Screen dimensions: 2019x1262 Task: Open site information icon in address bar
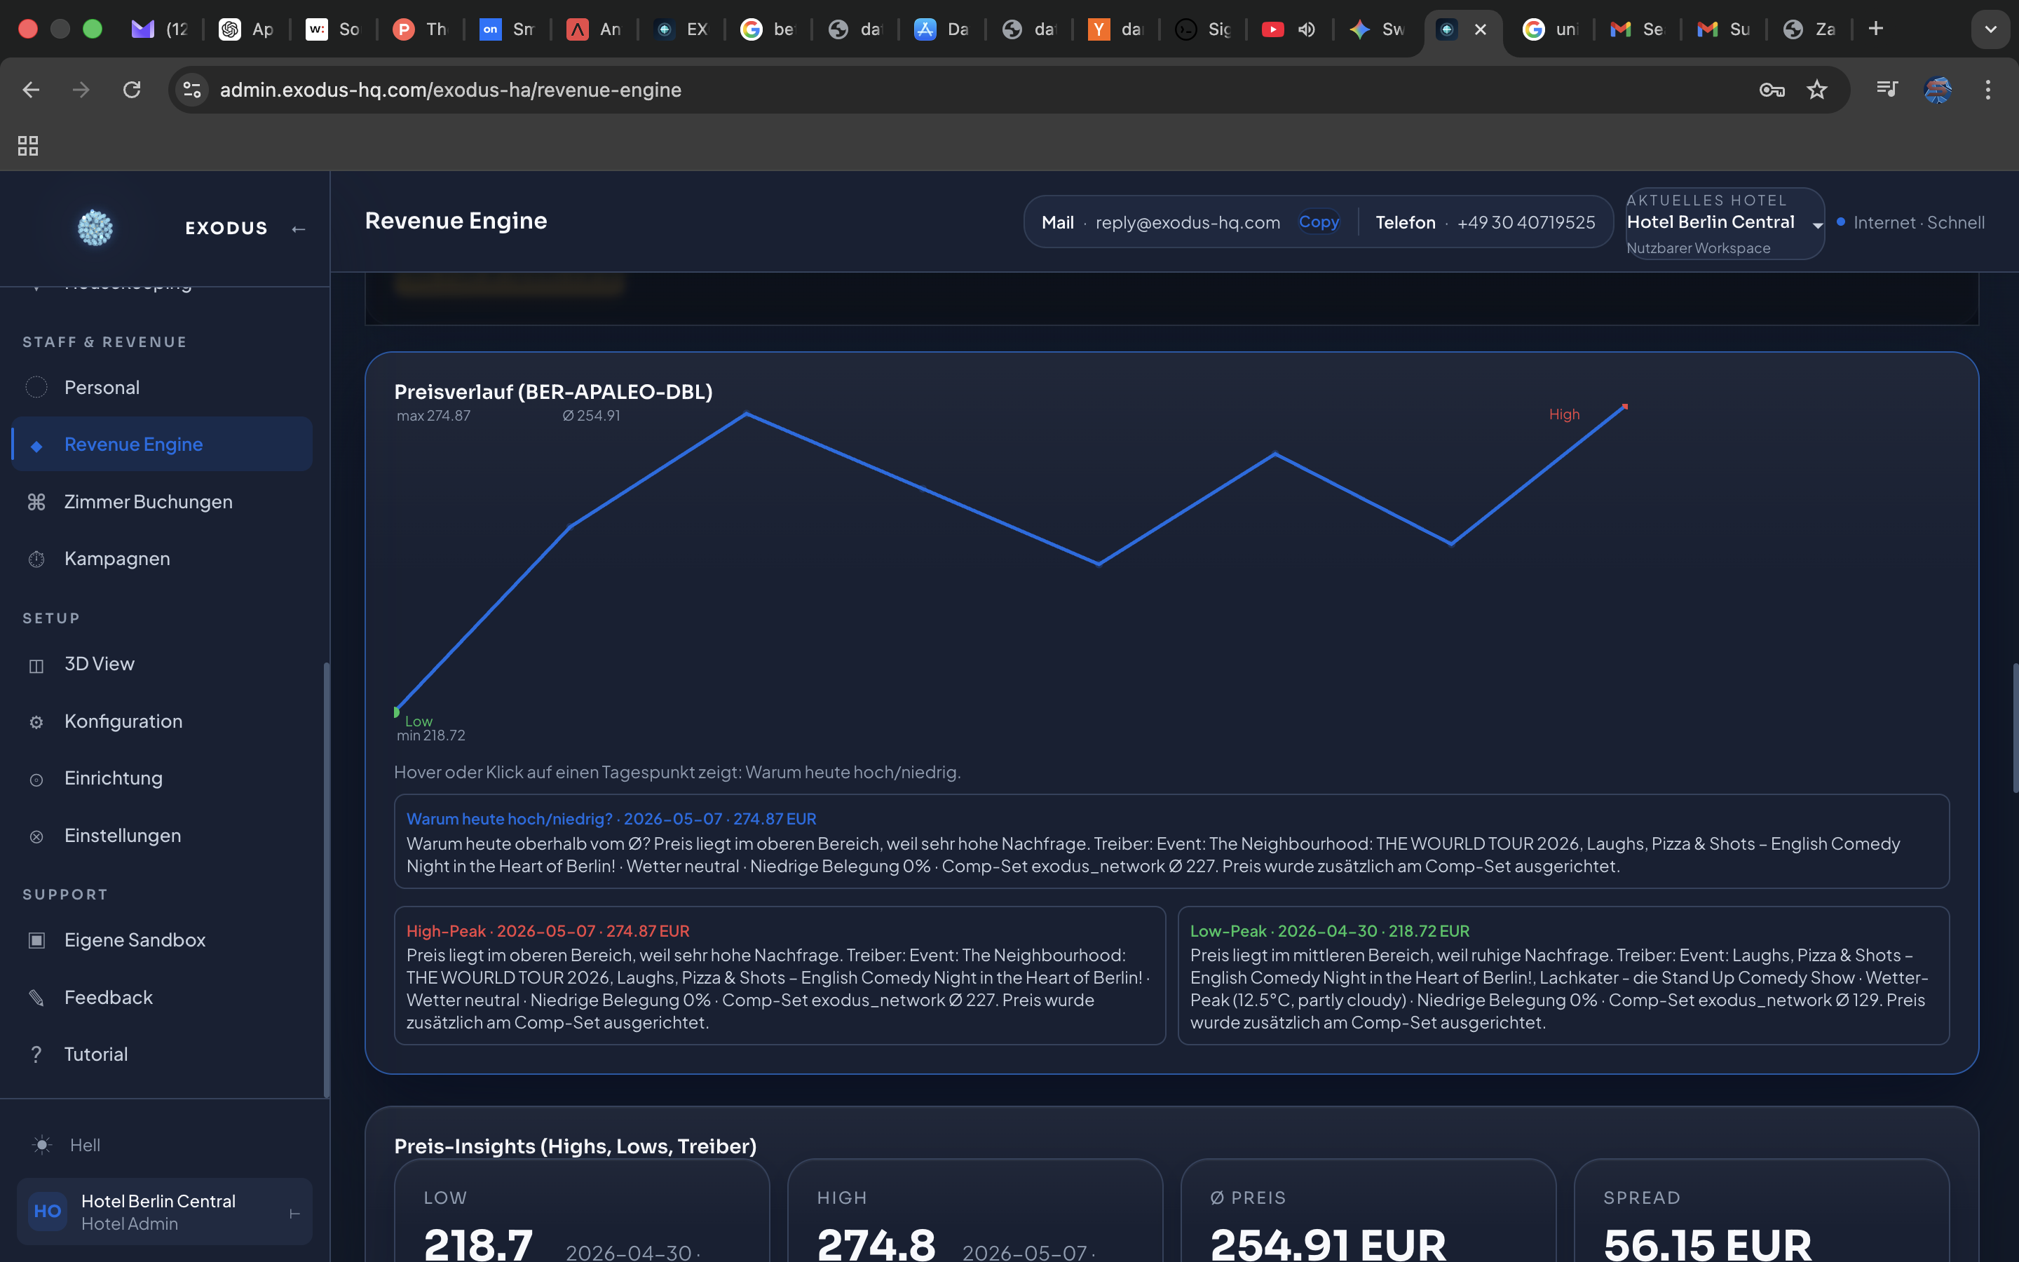(192, 89)
